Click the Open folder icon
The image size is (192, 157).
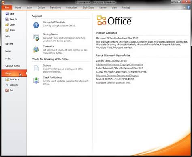pyautogui.click(x=7, y=25)
